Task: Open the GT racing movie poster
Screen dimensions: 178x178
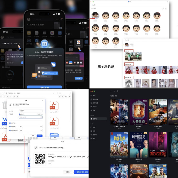Action: coord(119,112)
